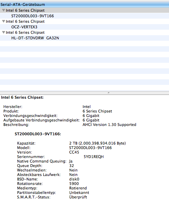Select the first Intel 6 Series Chipset row

(x=84, y=10)
